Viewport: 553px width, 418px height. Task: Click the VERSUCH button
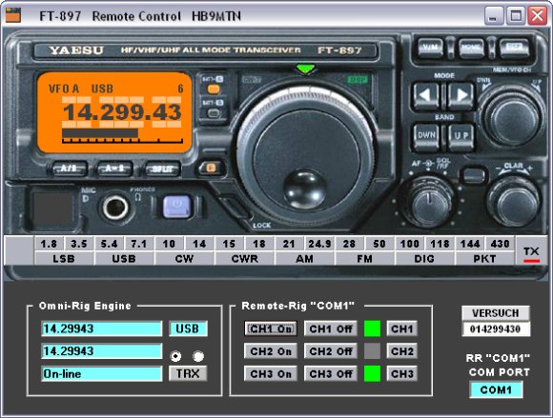496,312
